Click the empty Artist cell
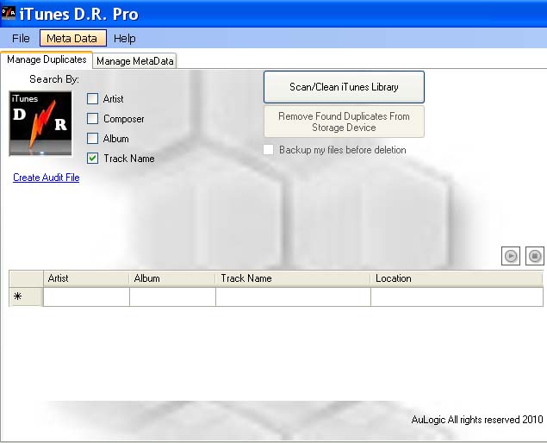 (x=86, y=296)
